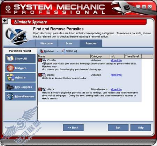Viewport: 157px width, 146px height.
Task: Sort by the Category column header
Action: [100, 56]
